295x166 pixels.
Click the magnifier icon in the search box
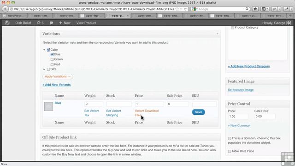tap(247, 9)
